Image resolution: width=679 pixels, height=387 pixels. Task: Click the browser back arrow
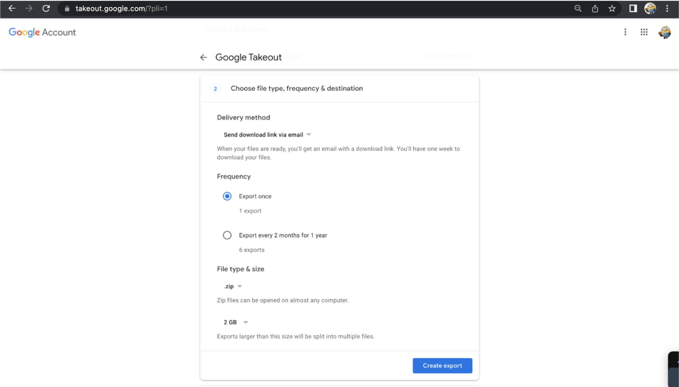pyautogui.click(x=12, y=8)
